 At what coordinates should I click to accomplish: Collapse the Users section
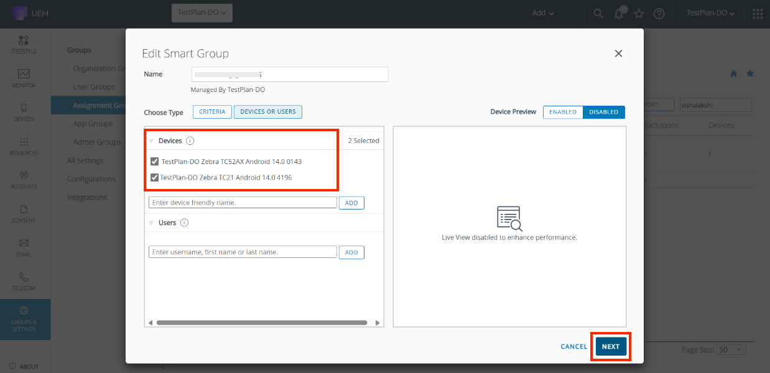click(x=151, y=223)
